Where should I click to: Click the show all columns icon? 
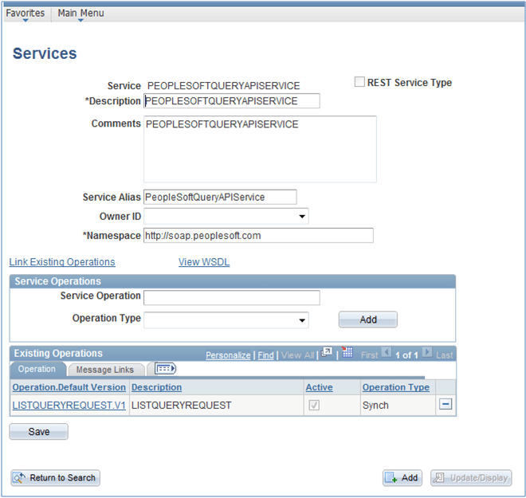tap(165, 369)
